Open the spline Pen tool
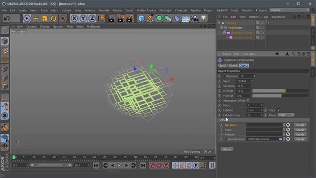Viewport: 316px width, 178px height. point(150,18)
